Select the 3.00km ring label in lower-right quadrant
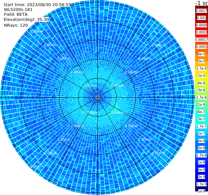The image size is (208, 195). (145, 139)
